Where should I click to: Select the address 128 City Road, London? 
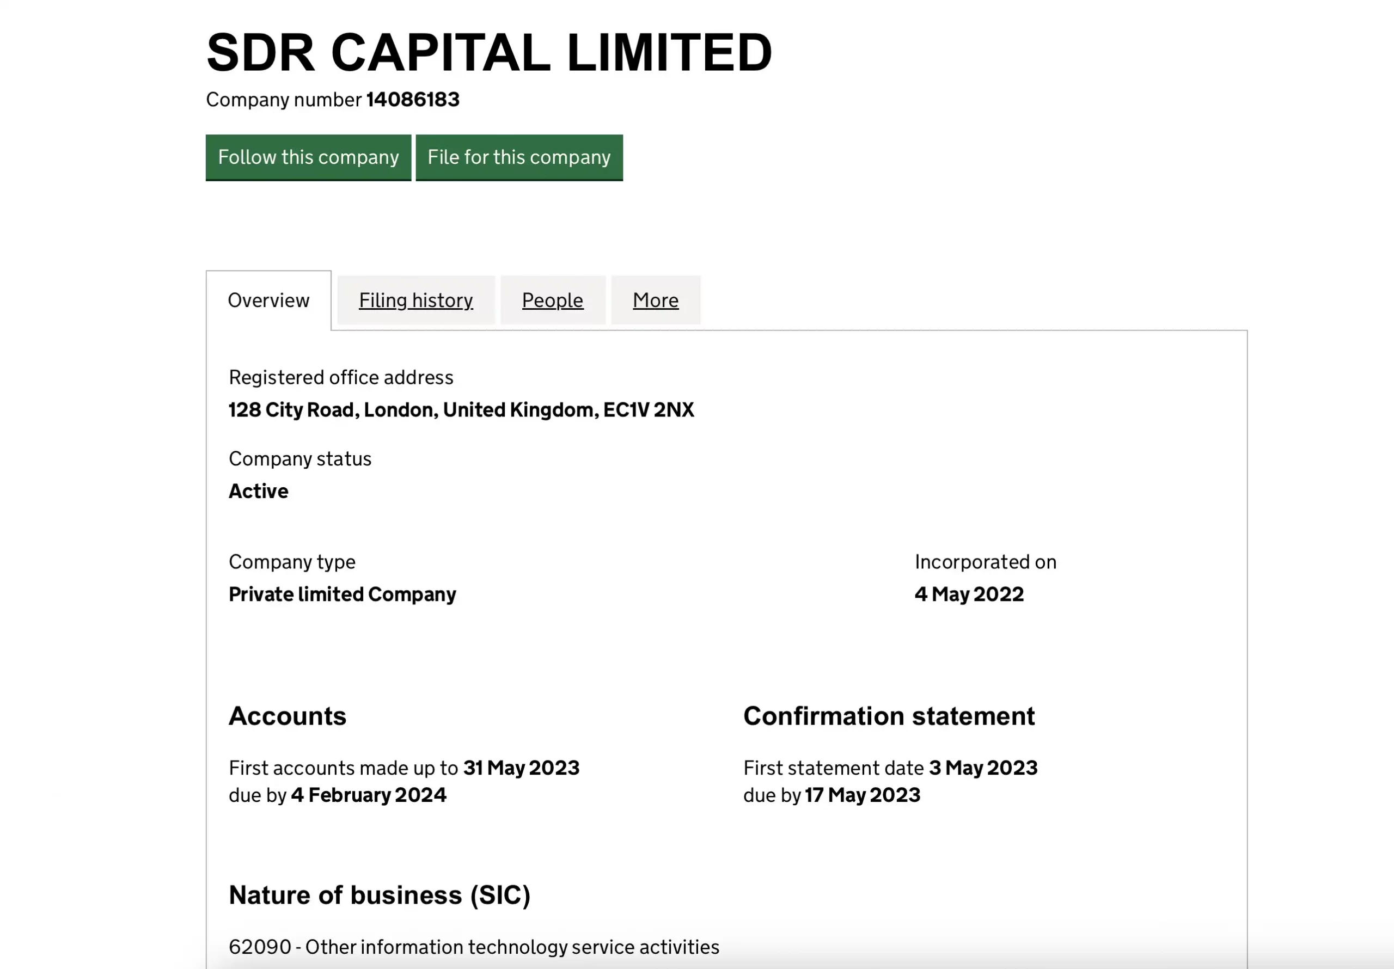click(461, 410)
